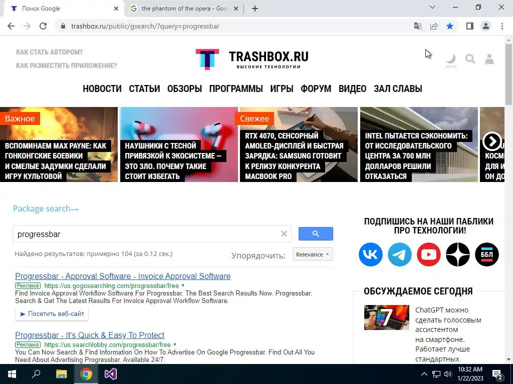Click the Посетить веб-сайт button
The height and width of the screenshot is (384, 513).
[52, 314]
